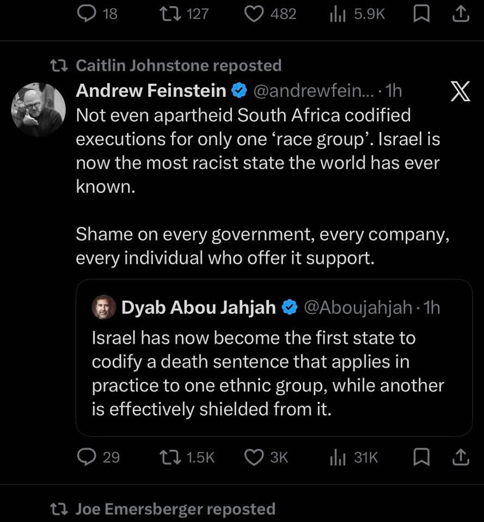Screen dimensions: 484x522
Task: Repost the top post with 127 reposts
Action: pos(167,14)
